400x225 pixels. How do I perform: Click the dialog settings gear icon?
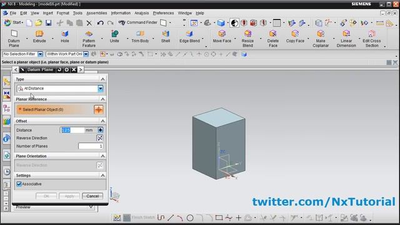pyautogui.click(x=67, y=69)
